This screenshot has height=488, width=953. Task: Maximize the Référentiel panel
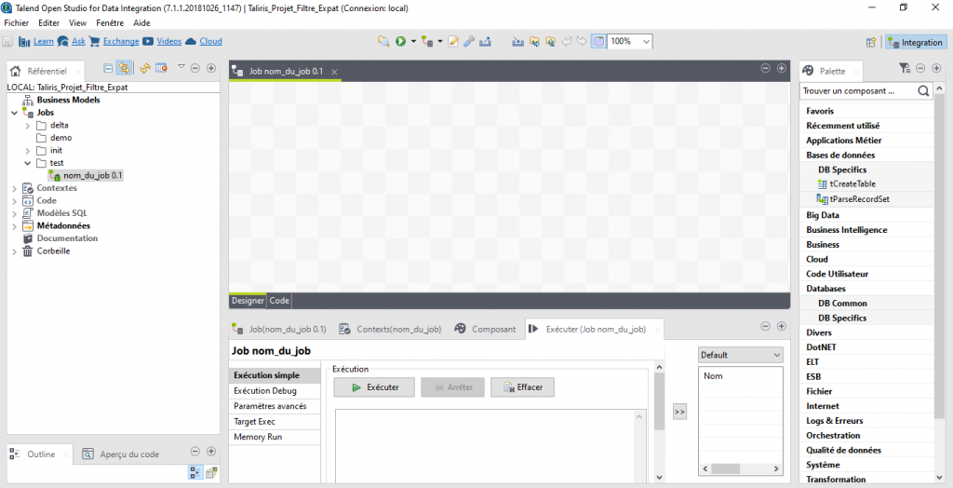pyautogui.click(x=211, y=68)
